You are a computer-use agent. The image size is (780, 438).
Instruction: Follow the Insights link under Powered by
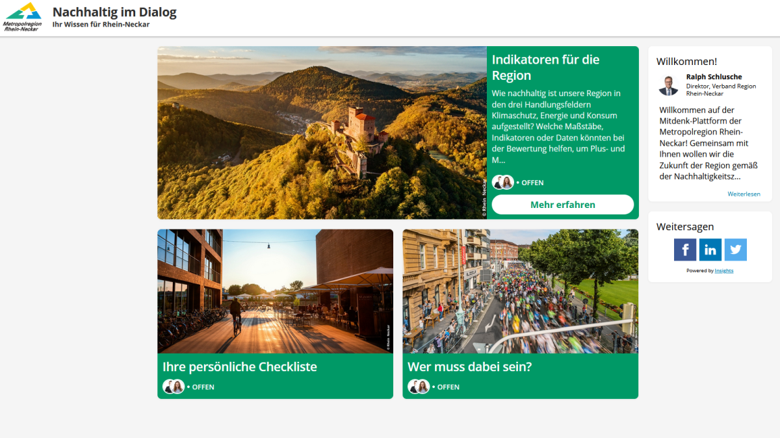tap(723, 270)
